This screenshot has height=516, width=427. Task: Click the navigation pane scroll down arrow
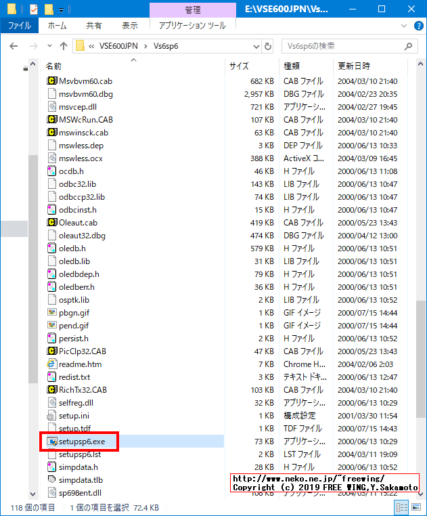33,494
